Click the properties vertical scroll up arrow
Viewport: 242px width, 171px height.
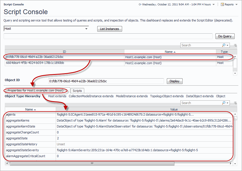(x=235, y=114)
